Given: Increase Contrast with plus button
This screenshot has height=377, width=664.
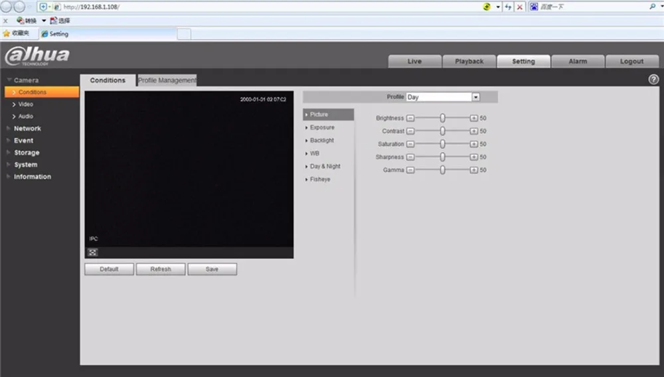Looking at the screenshot, I should [474, 131].
